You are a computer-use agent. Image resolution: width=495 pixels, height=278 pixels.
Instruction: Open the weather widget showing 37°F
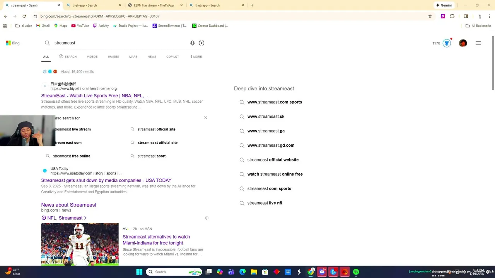(x=12, y=272)
